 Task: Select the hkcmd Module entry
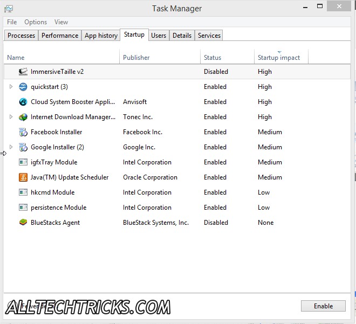tap(53, 192)
